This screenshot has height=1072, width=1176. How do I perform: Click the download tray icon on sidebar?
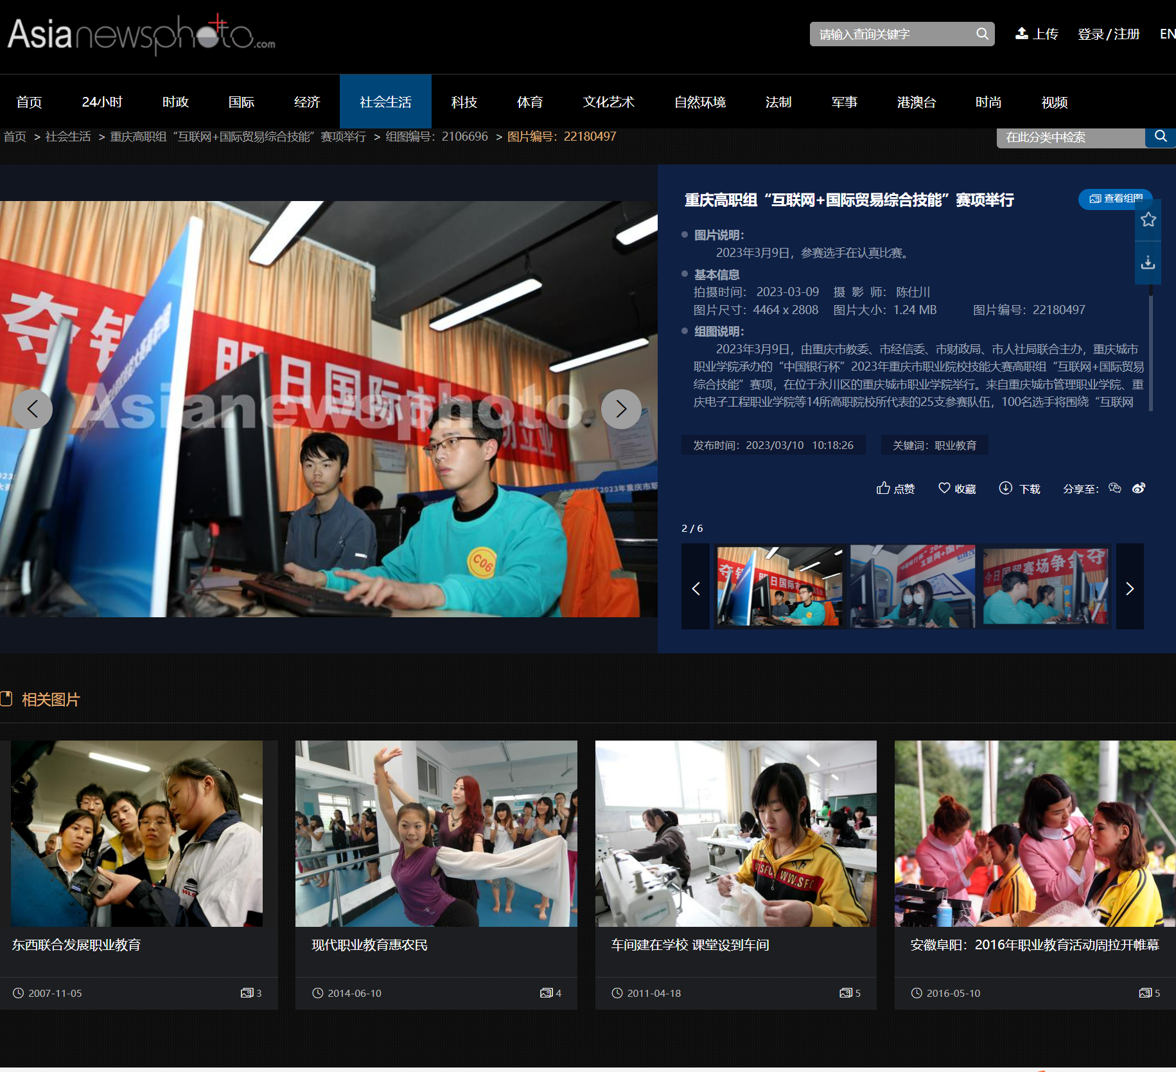click(x=1148, y=263)
